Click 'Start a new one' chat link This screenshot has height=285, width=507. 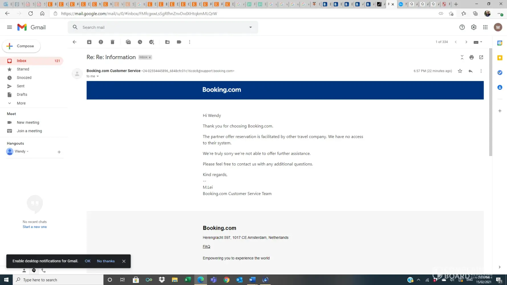pos(35,227)
